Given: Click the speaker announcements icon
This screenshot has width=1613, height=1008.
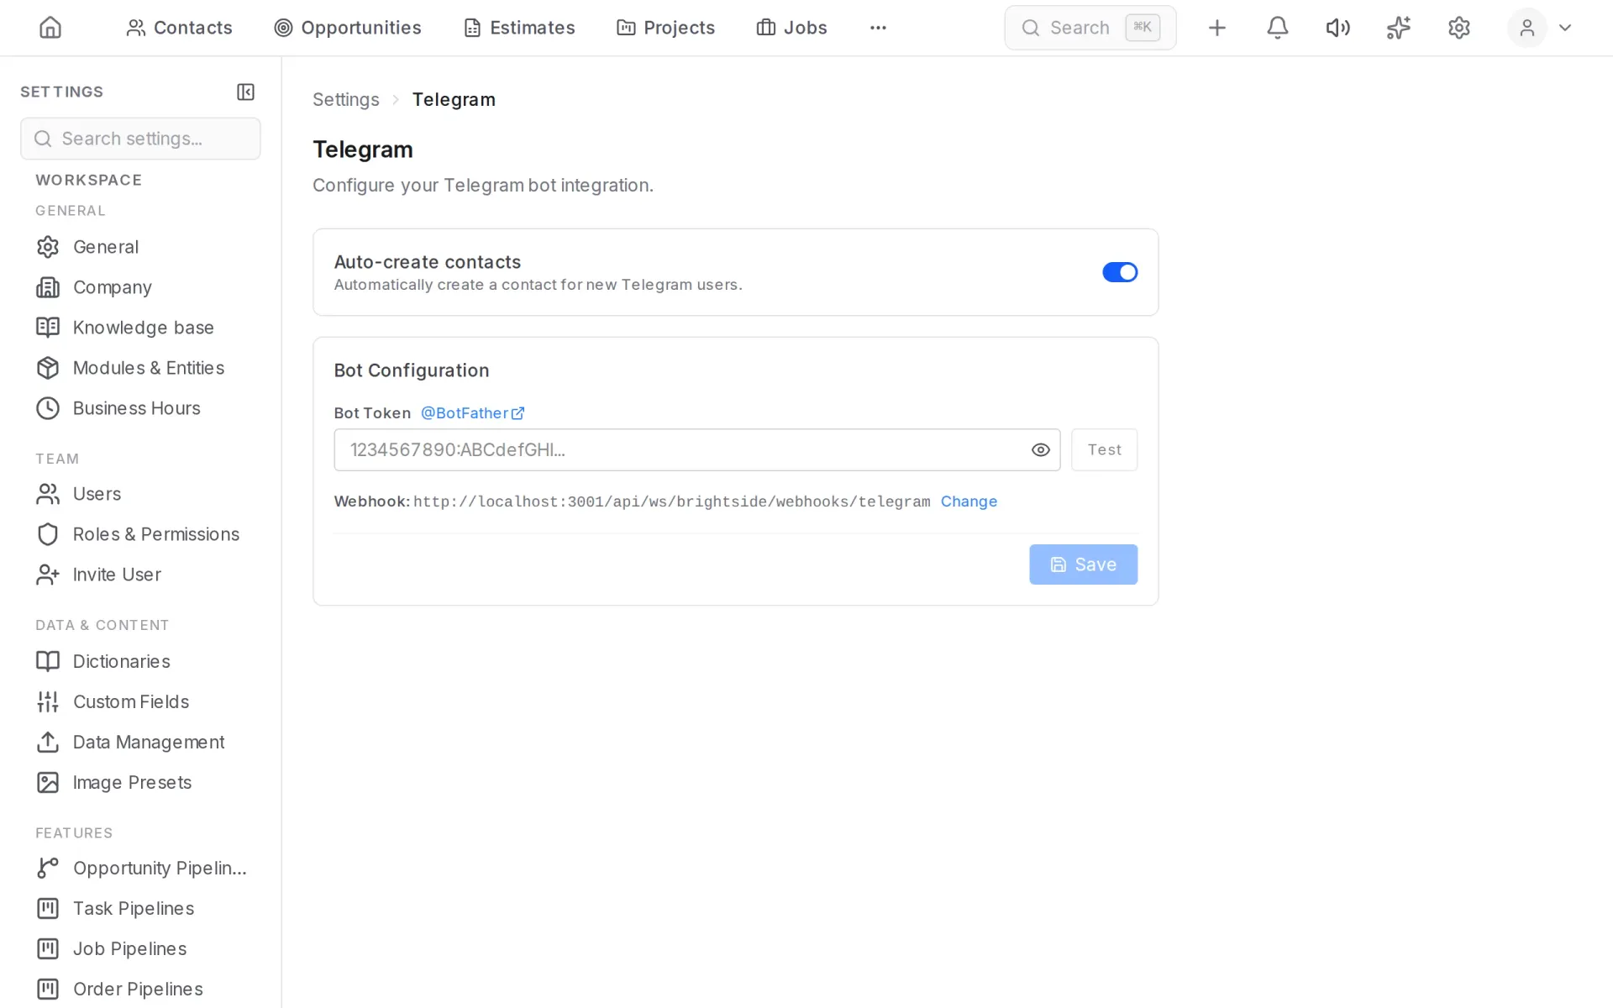Looking at the screenshot, I should click(x=1337, y=28).
